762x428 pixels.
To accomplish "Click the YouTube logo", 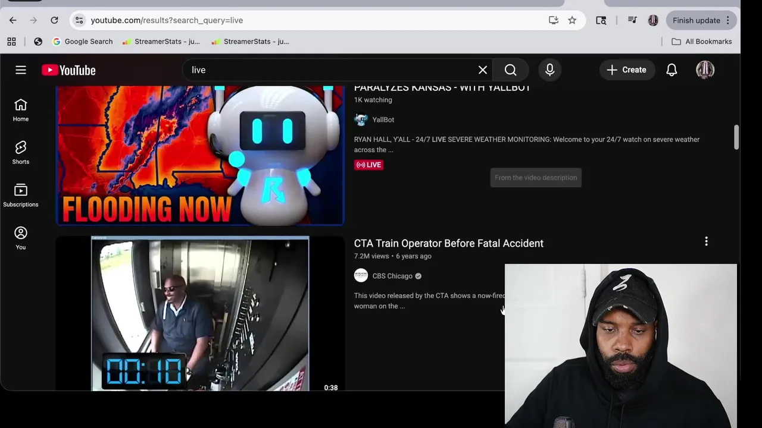I will click(68, 70).
